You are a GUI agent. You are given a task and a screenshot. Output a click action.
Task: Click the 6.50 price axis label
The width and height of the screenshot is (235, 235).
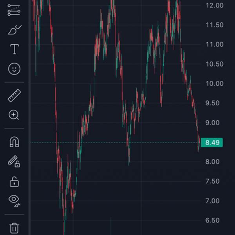tap(212, 221)
